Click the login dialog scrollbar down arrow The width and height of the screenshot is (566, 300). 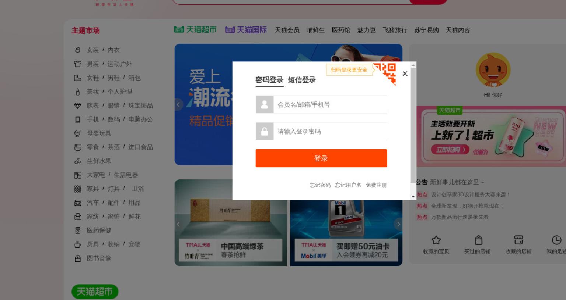[413, 197]
